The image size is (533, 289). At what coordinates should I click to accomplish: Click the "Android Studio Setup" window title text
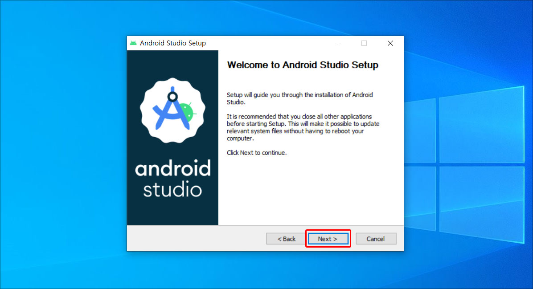172,43
